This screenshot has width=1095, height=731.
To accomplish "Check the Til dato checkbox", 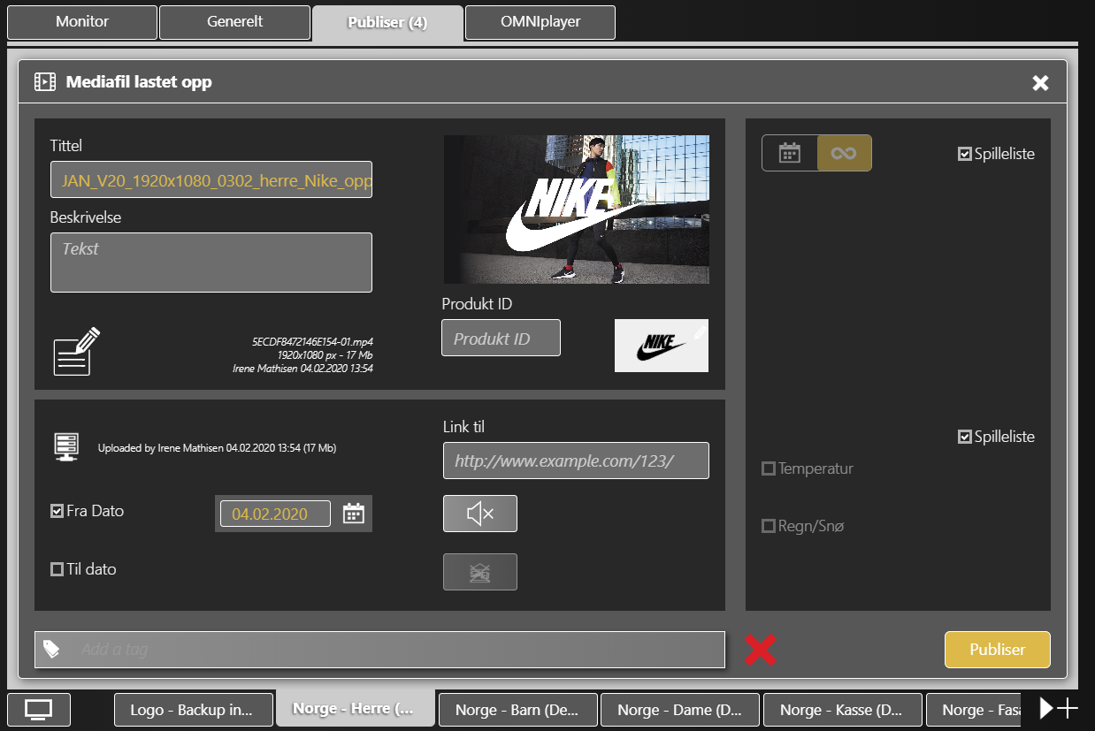I will [x=57, y=569].
